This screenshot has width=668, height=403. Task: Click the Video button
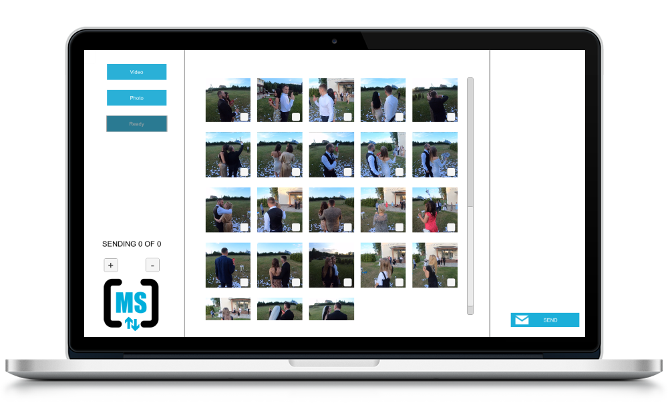[136, 72]
